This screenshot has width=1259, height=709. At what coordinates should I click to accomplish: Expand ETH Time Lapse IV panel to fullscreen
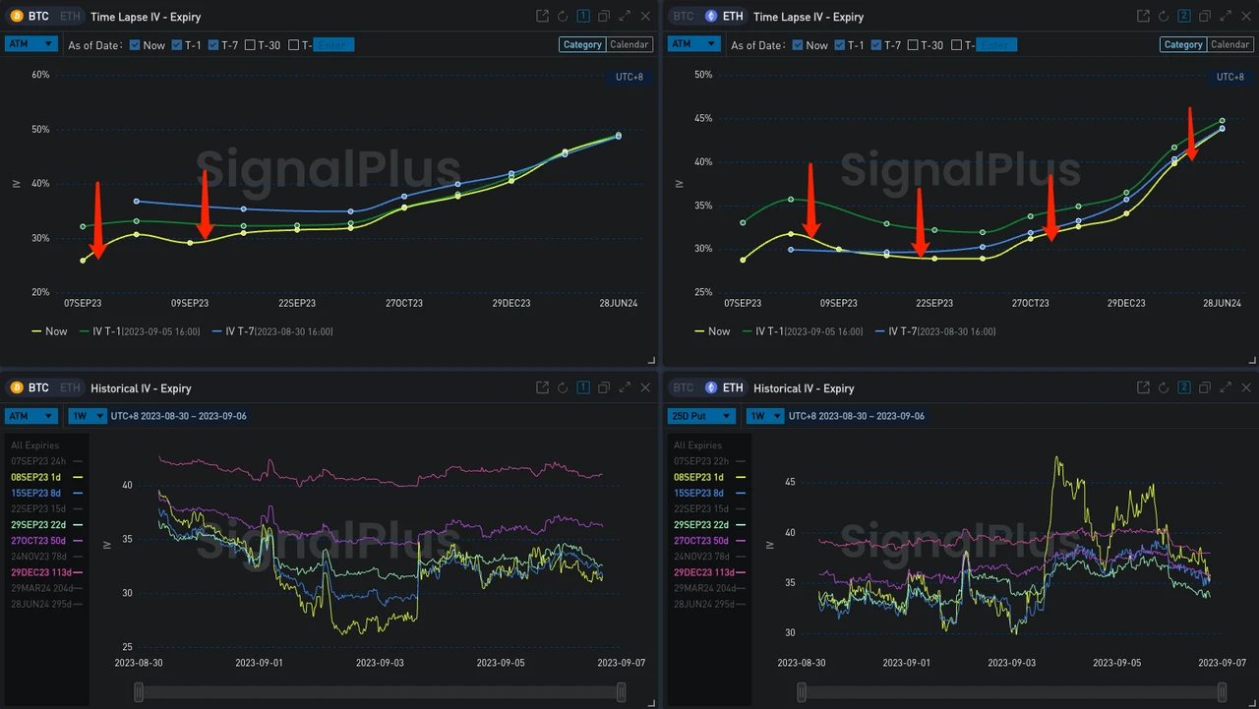[1225, 17]
